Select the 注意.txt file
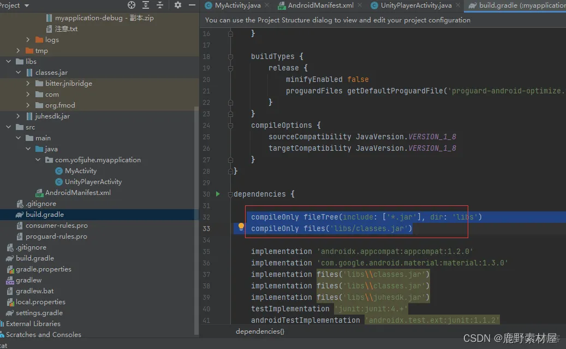Viewport: 566px width, 349px height. (x=62, y=28)
